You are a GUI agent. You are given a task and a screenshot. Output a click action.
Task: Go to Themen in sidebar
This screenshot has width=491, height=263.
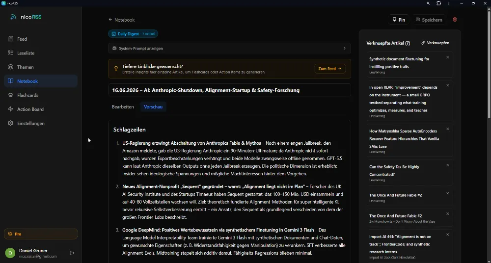pyautogui.click(x=41, y=67)
